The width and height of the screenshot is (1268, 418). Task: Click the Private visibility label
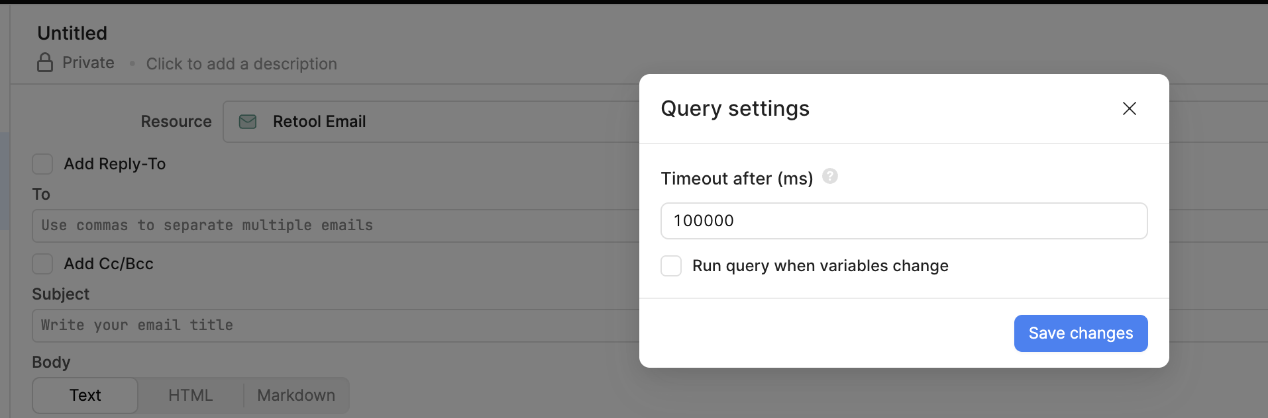(89, 63)
